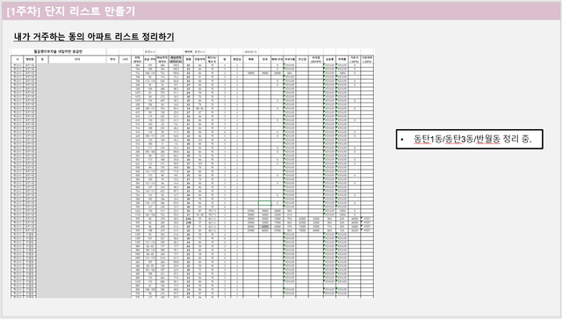The height and width of the screenshot is (319, 562).
Task: Select the spreadsheet's merged title cell at top-left
Action: click(x=59, y=52)
